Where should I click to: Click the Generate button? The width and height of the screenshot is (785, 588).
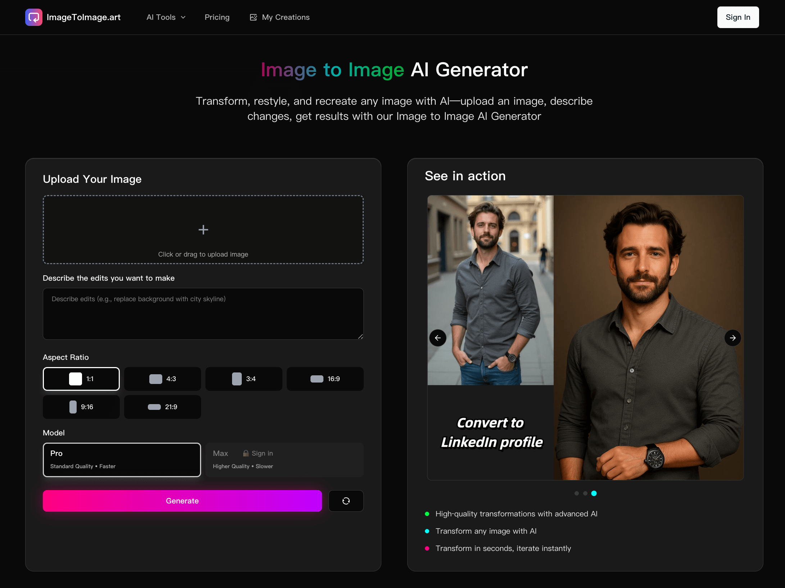pyautogui.click(x=182, y=501)
